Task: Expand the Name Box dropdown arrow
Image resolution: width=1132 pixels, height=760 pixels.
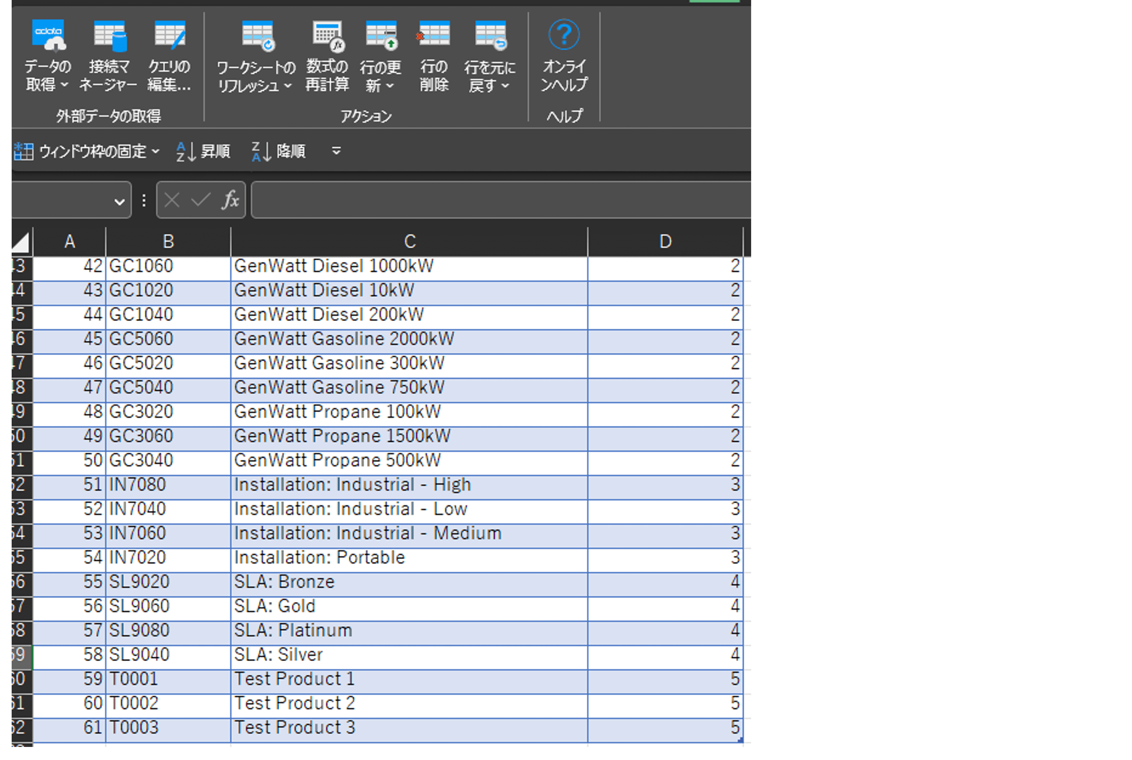Action: point(119,202)
